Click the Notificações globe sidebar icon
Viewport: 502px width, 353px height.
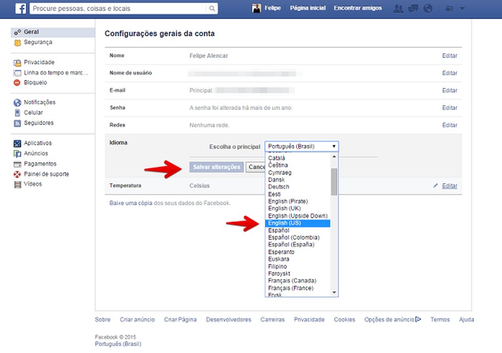click(17, 103)
